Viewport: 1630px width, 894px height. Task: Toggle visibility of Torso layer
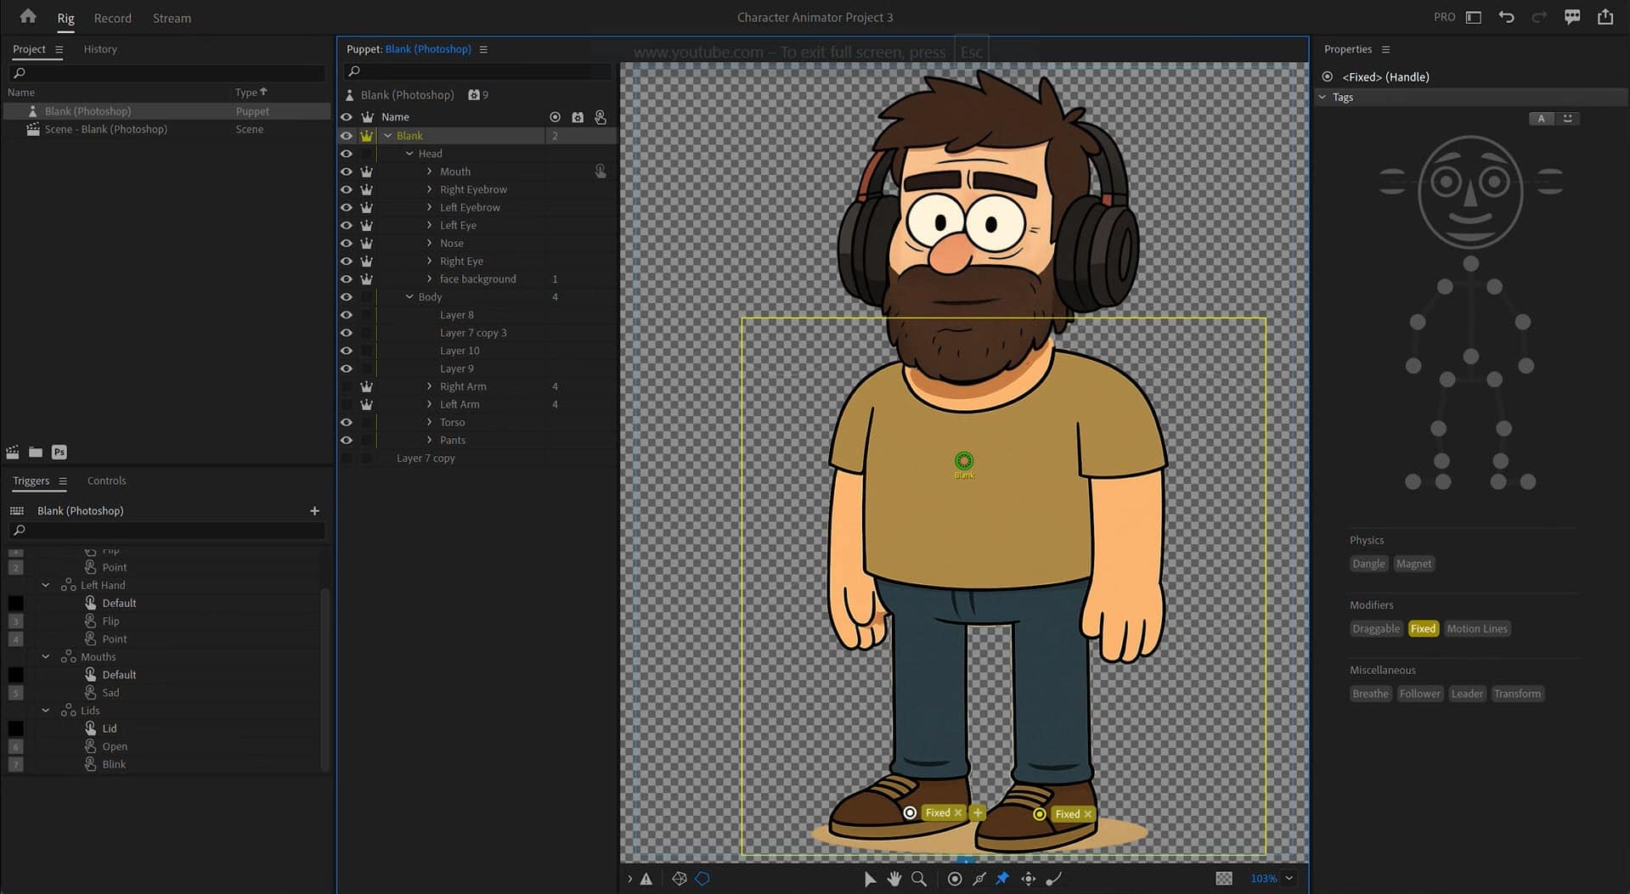[347, 422]
